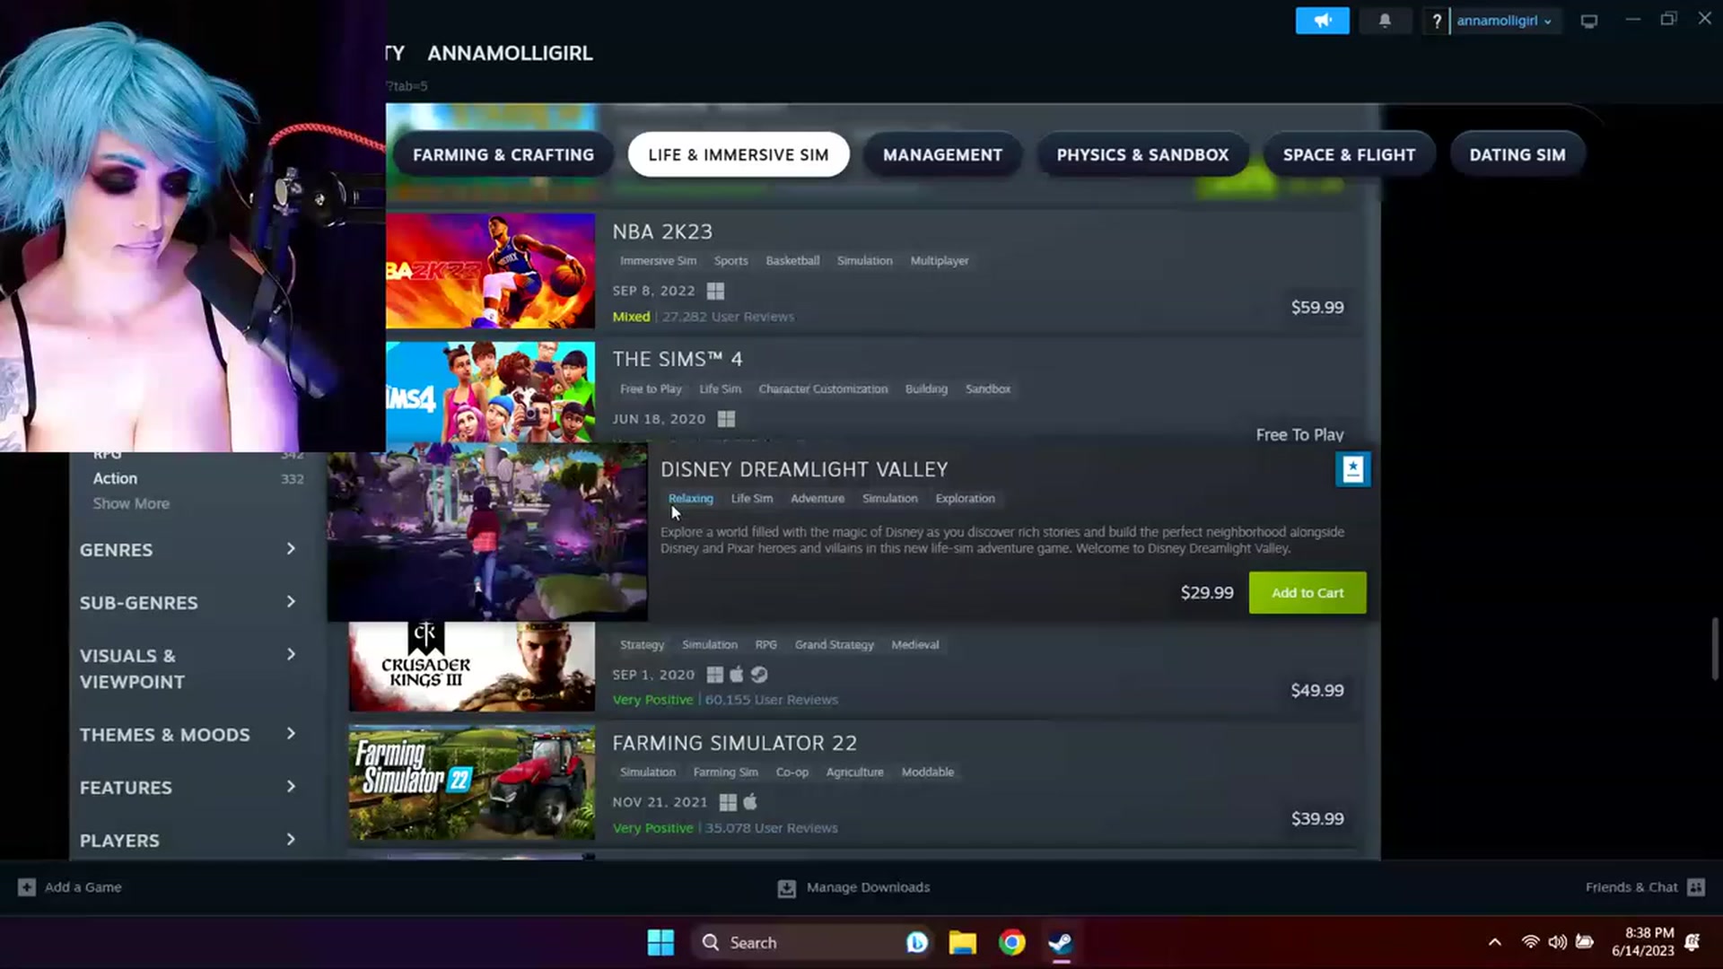The height and width of the screenshot is (969, 1723).
Task: Click Show More under tag list
Action: [x=131, y=503]
